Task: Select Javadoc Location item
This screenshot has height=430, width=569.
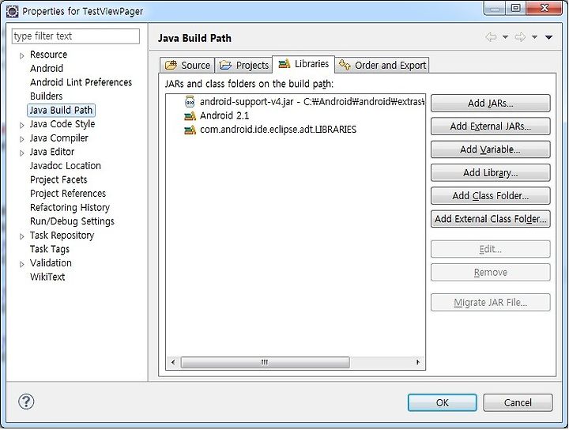Action: coord(66,166)
